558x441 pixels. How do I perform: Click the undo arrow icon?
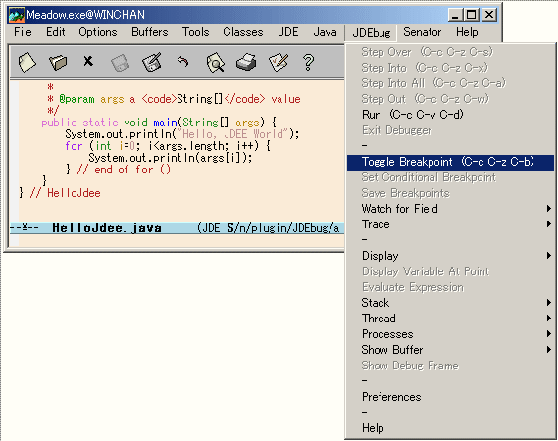click(183, 62)
